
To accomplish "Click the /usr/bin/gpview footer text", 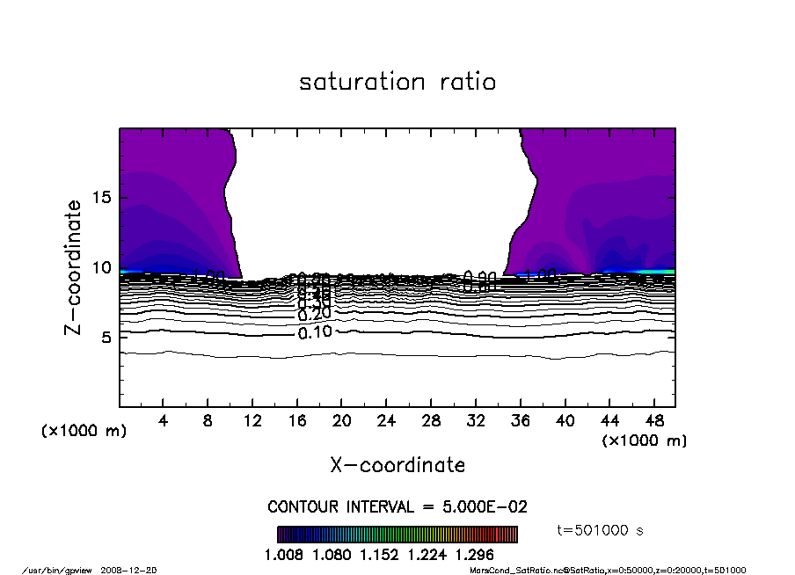I will point(53,570).
